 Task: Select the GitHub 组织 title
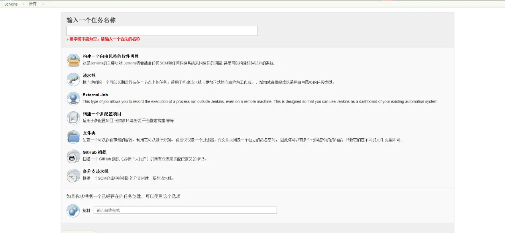coord(94,152)
